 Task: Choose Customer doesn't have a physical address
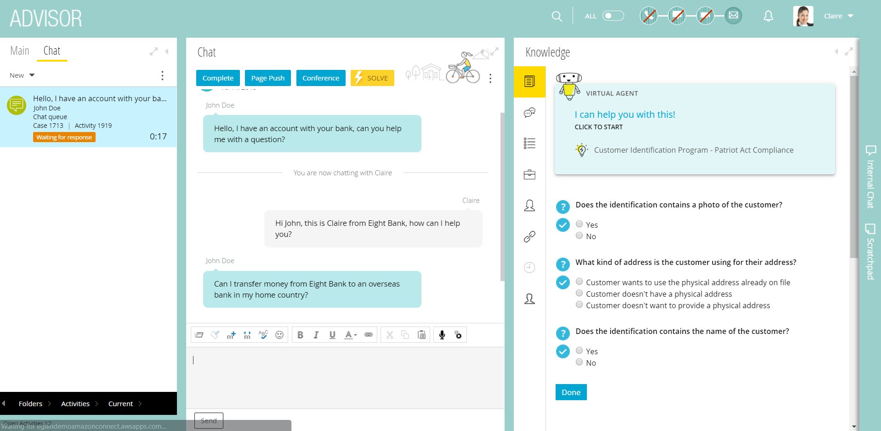[579, 293]
